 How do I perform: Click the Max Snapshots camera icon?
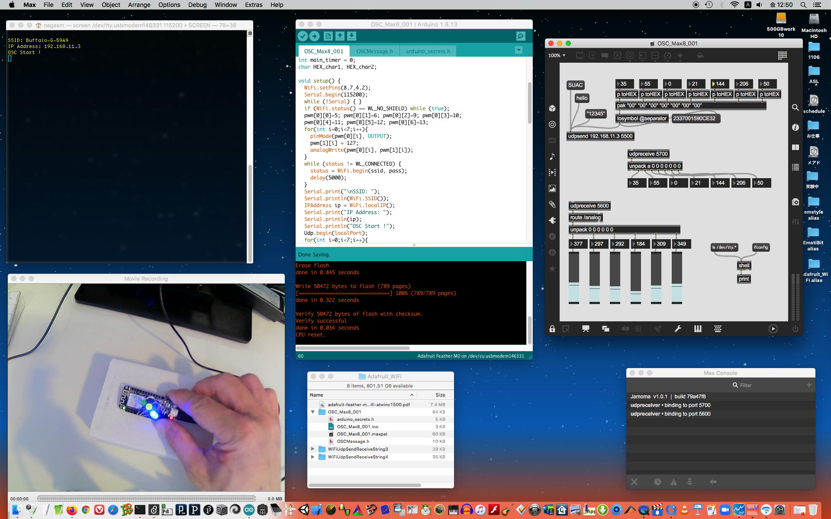pyautogui.click(x=795, y=202)
